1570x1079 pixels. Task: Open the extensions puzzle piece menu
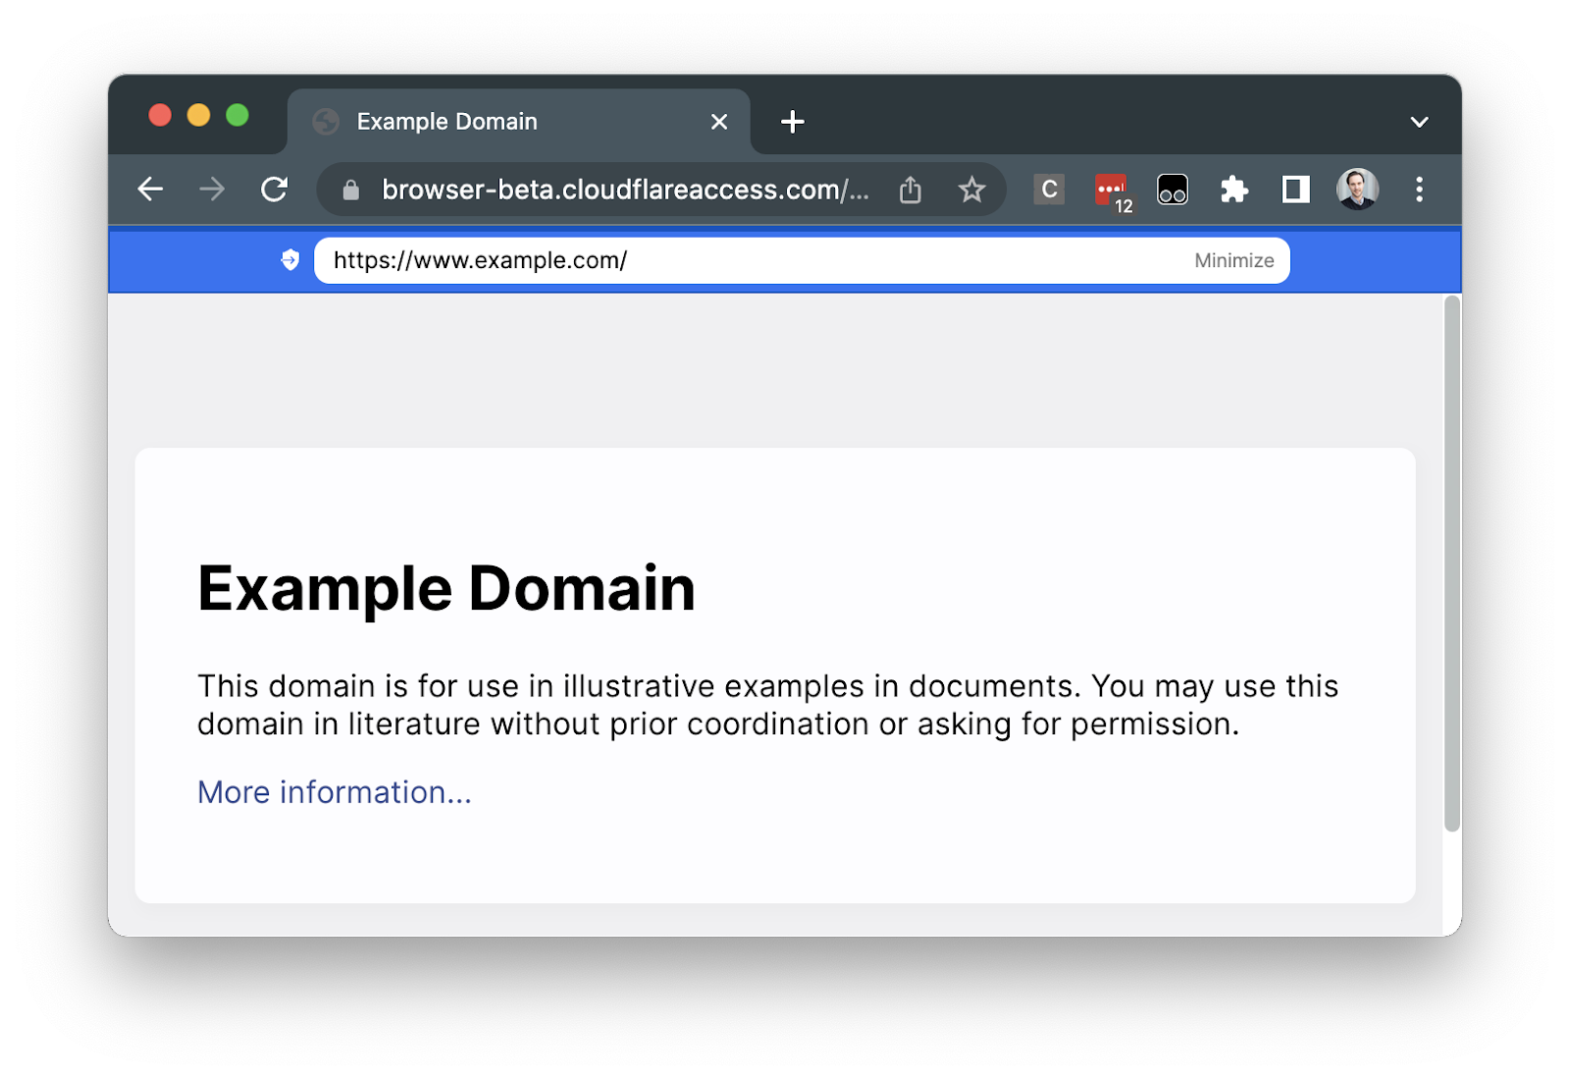[1233, 189]
